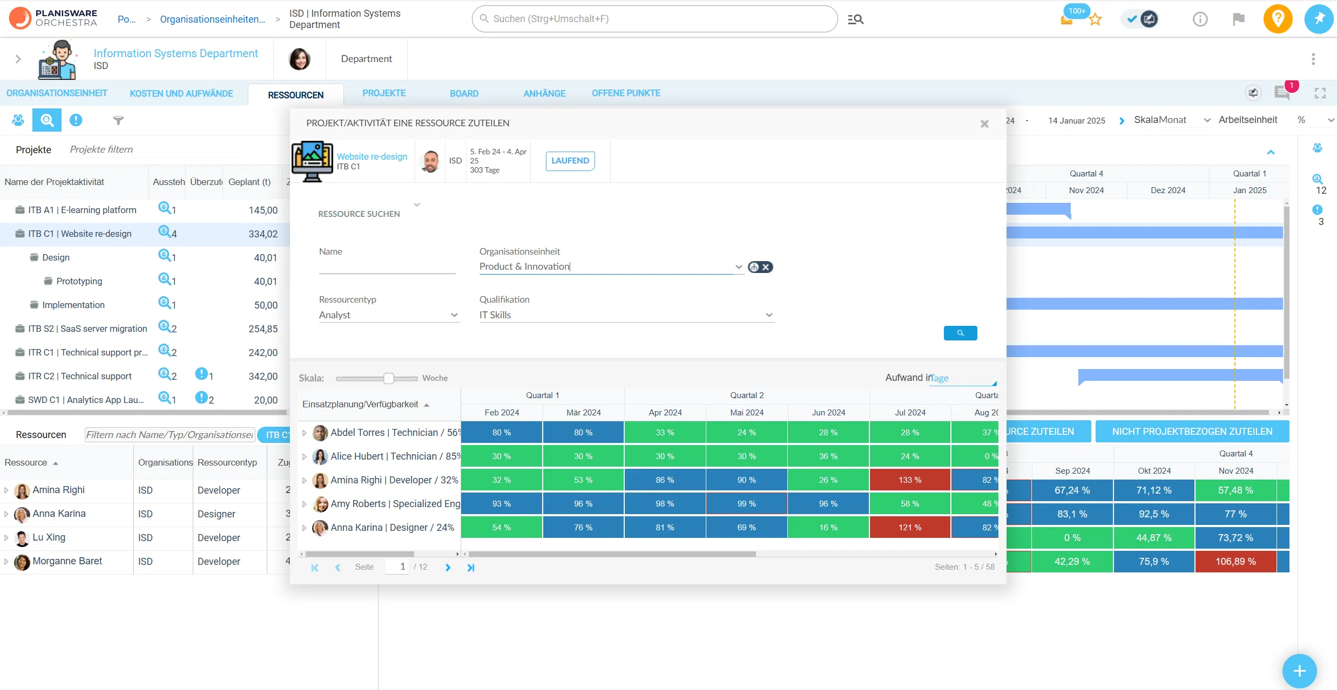The image size is (1337, 690).
Task: Open the KOSTEN UND AUFWÄNDE tab
Action: [181, 93]
